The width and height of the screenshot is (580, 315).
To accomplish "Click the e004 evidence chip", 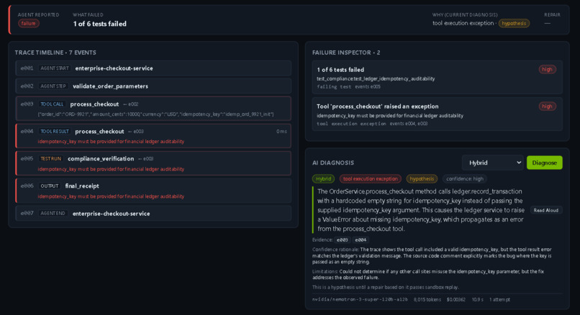I will pyautogui.click(x=361, y=240).
